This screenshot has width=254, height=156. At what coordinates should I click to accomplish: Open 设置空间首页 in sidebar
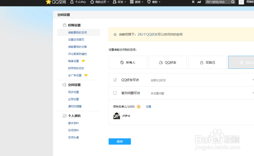(x=76, y=40)
